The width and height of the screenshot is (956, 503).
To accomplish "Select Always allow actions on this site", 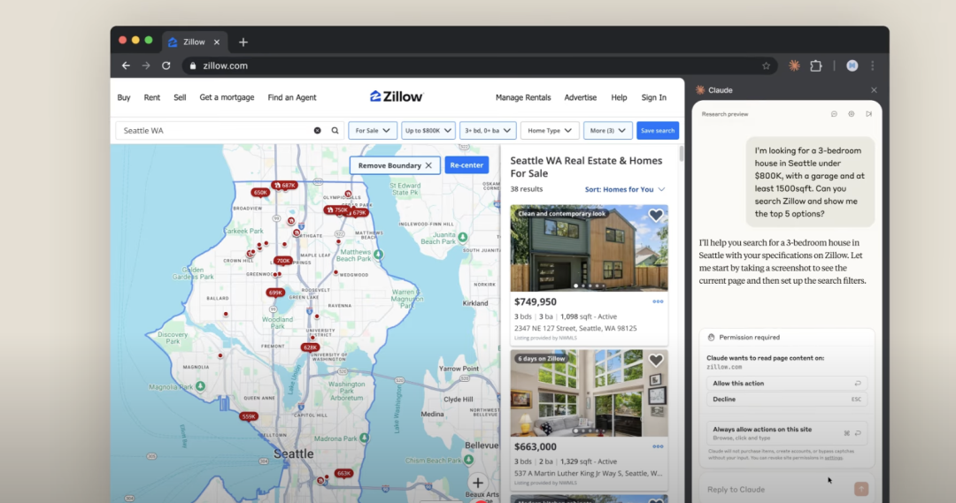I will 787,432.
